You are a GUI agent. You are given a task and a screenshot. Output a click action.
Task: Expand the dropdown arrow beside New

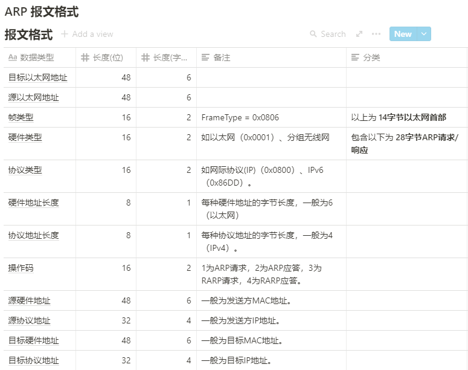tap(424, 34)
